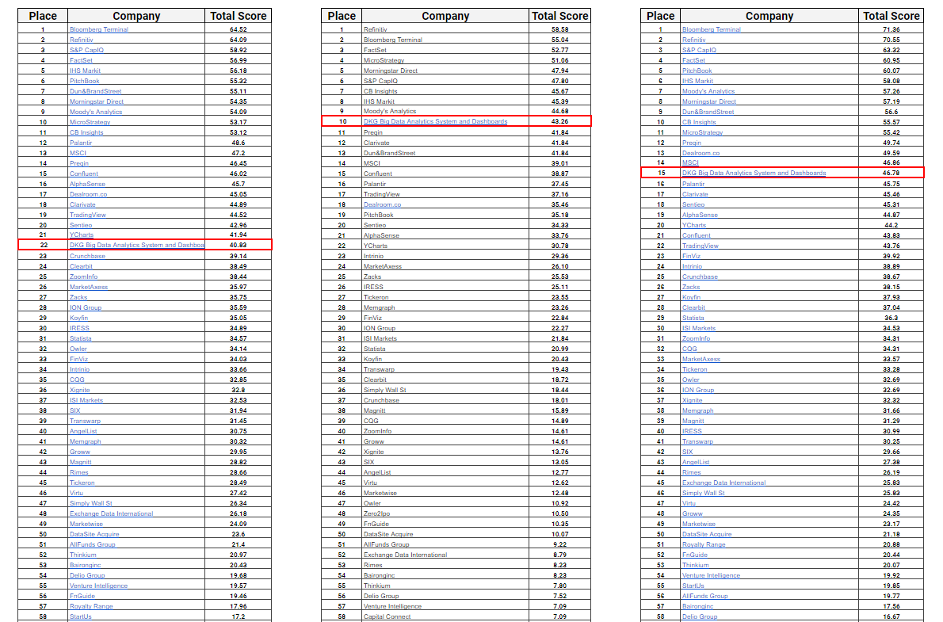Click DataSite Acquire link scored 23.6
The width and height of the screenshot is (943, 622).
click(x=94, y=534)
